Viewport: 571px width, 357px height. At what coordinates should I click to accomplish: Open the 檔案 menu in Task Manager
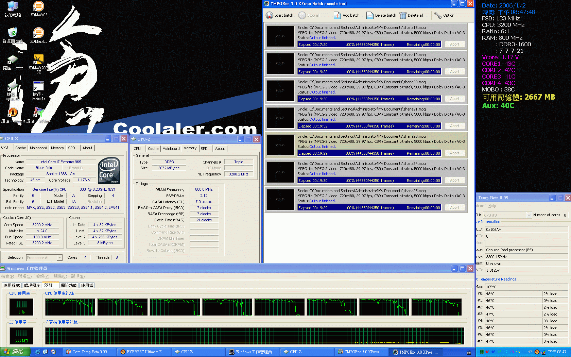[x=8, y=276]
